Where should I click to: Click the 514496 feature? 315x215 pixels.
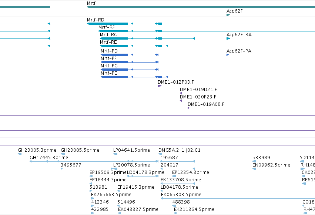tap(118, 206)
